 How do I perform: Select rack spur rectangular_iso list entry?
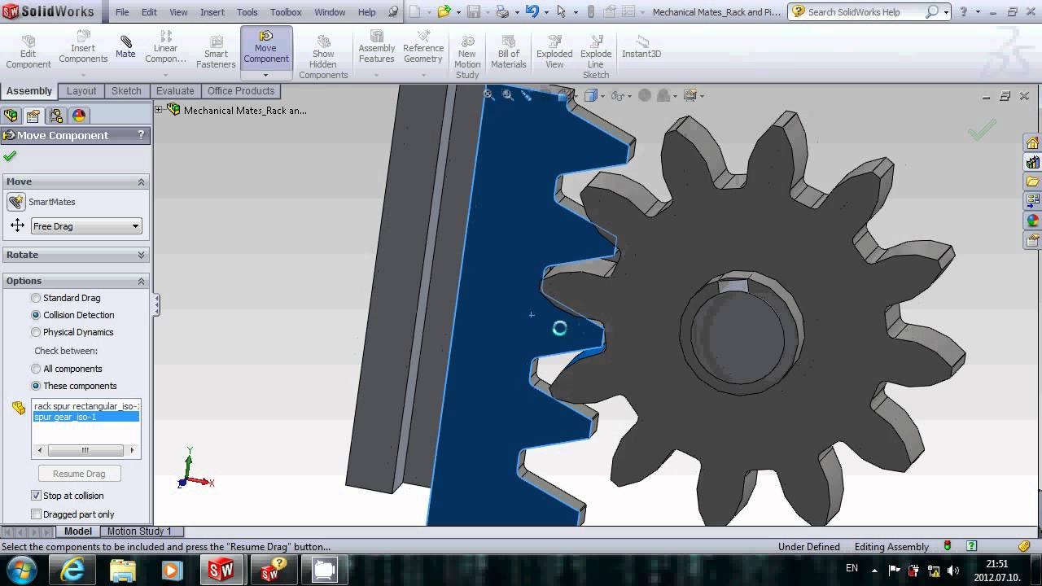pyautogui.click(x=86, y=406)
